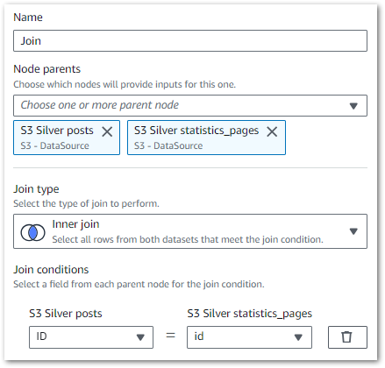
Task: Remove the S3 Silver posts parent node
Action: tap(107, 131)
